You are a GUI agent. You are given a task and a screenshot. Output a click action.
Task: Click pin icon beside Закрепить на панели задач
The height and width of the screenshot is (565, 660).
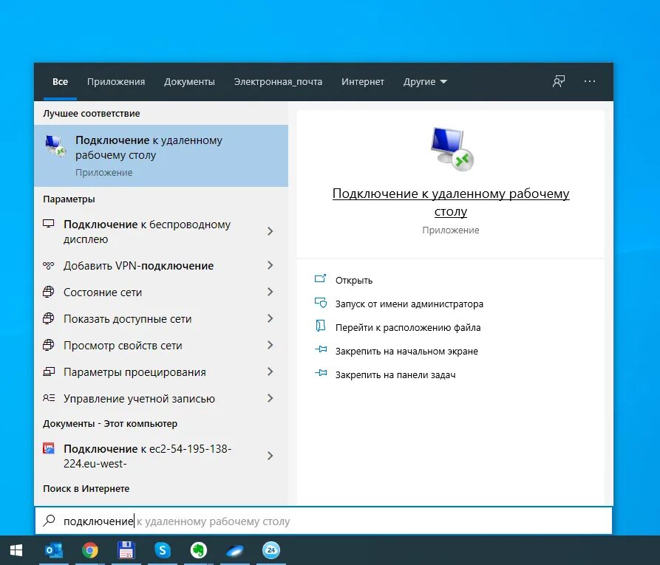321,373
